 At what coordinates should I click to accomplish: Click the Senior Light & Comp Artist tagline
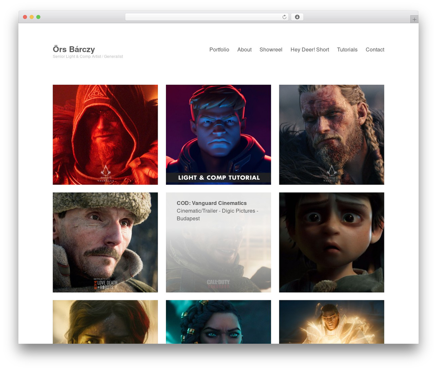pyautogui.click(x=88, y=57)
